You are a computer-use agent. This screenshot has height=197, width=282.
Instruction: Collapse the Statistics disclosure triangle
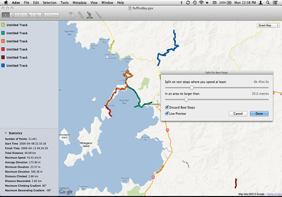click(6, 133)
